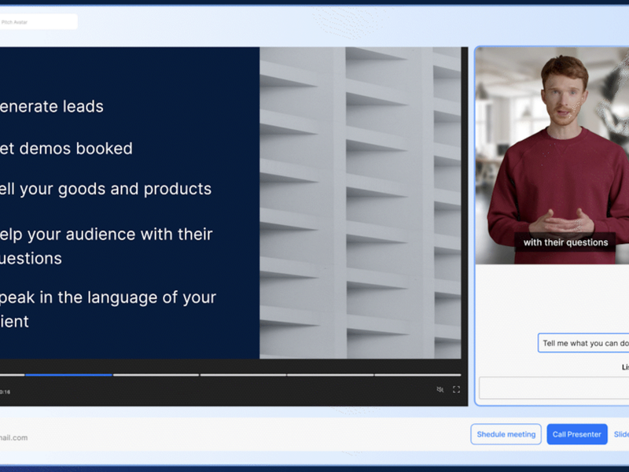
Task: Seek to the third slide timeline segment
Action: pyautogui.click(x=156, y=375)
